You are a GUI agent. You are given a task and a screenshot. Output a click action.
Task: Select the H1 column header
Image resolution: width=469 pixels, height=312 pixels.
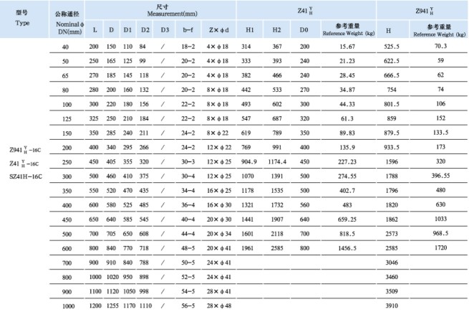tap(250, 30)
